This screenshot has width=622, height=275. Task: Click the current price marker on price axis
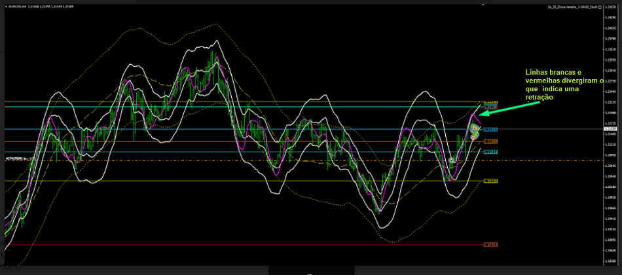coord(610,129)
